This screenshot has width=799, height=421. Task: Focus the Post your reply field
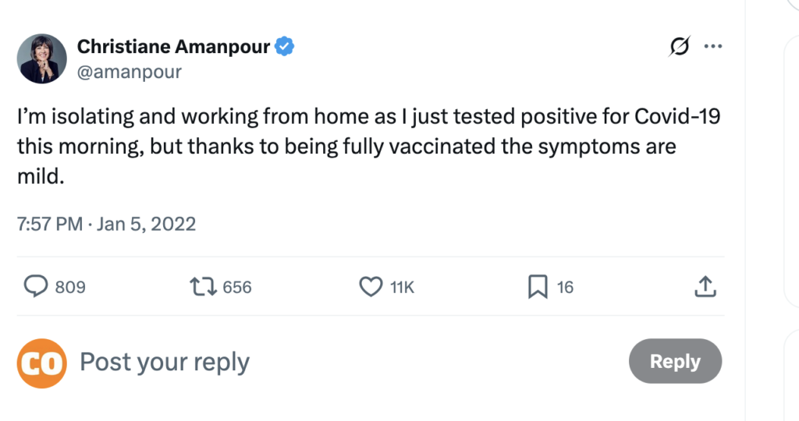312,362
